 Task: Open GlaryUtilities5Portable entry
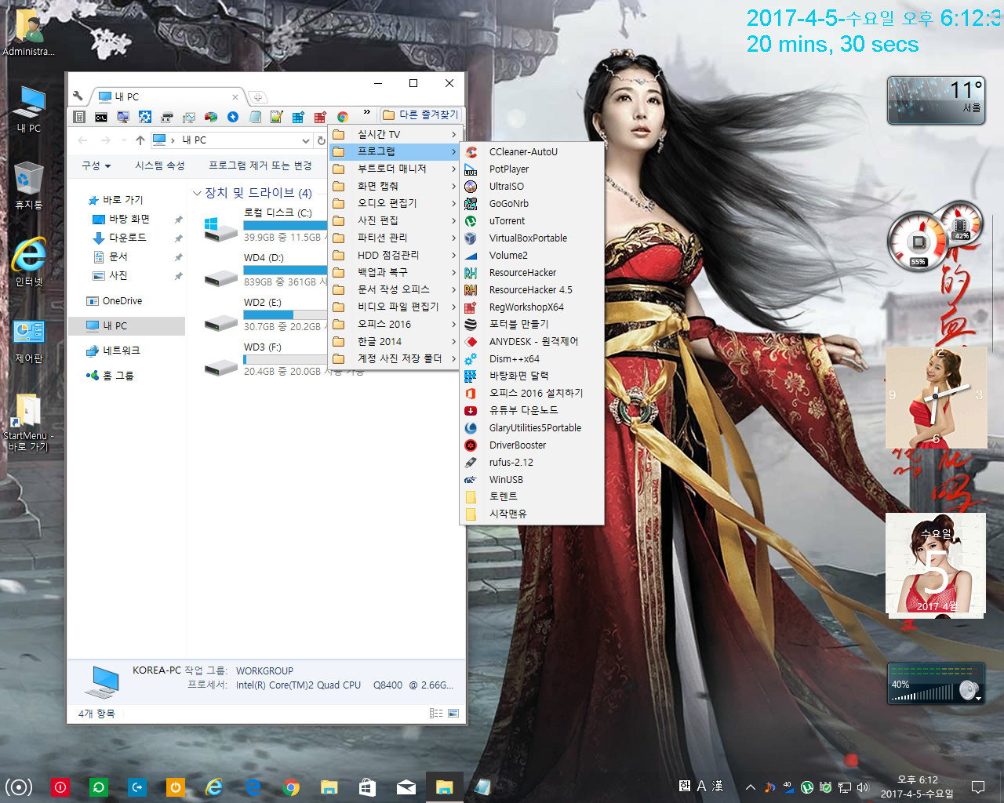click(x=532, y=428)
